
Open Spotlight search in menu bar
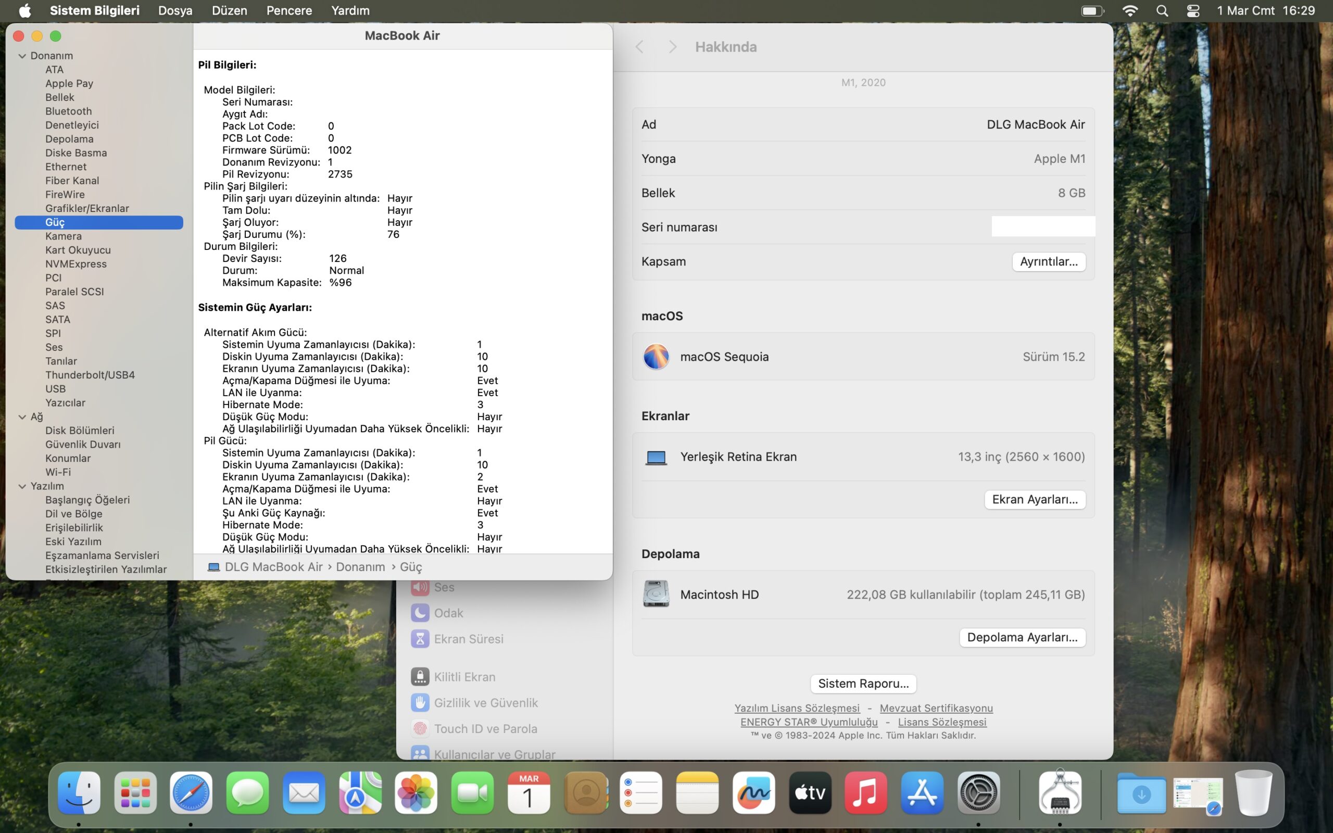click(x=1162, y=10)
